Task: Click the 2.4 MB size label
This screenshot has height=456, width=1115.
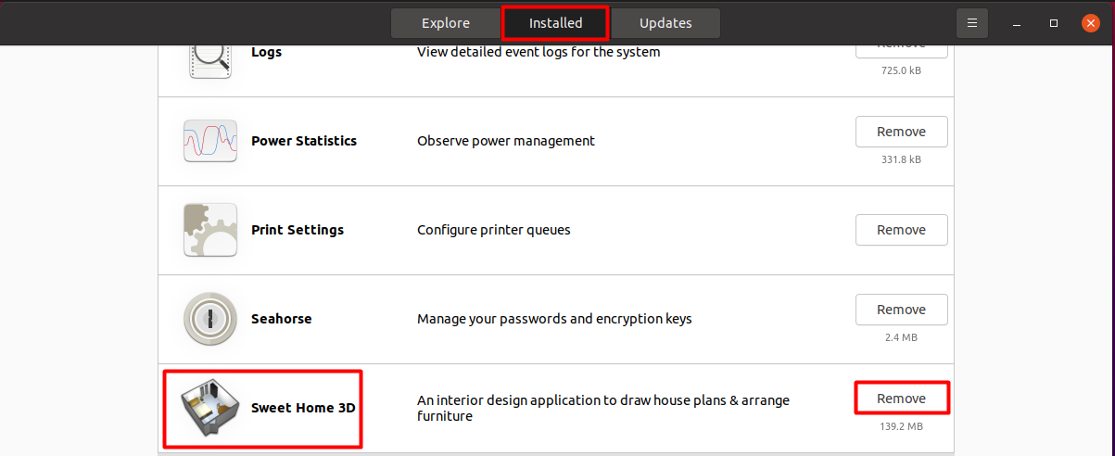Action: [x=902, y=337]
